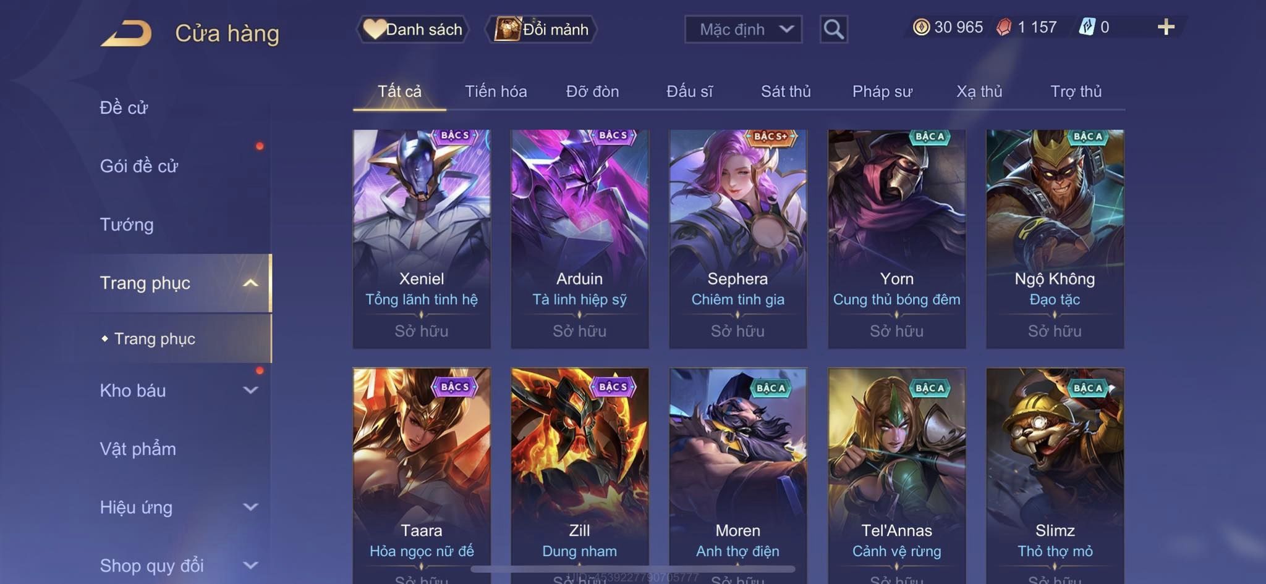Click the blue voucher currency icon

[1087, 27]
